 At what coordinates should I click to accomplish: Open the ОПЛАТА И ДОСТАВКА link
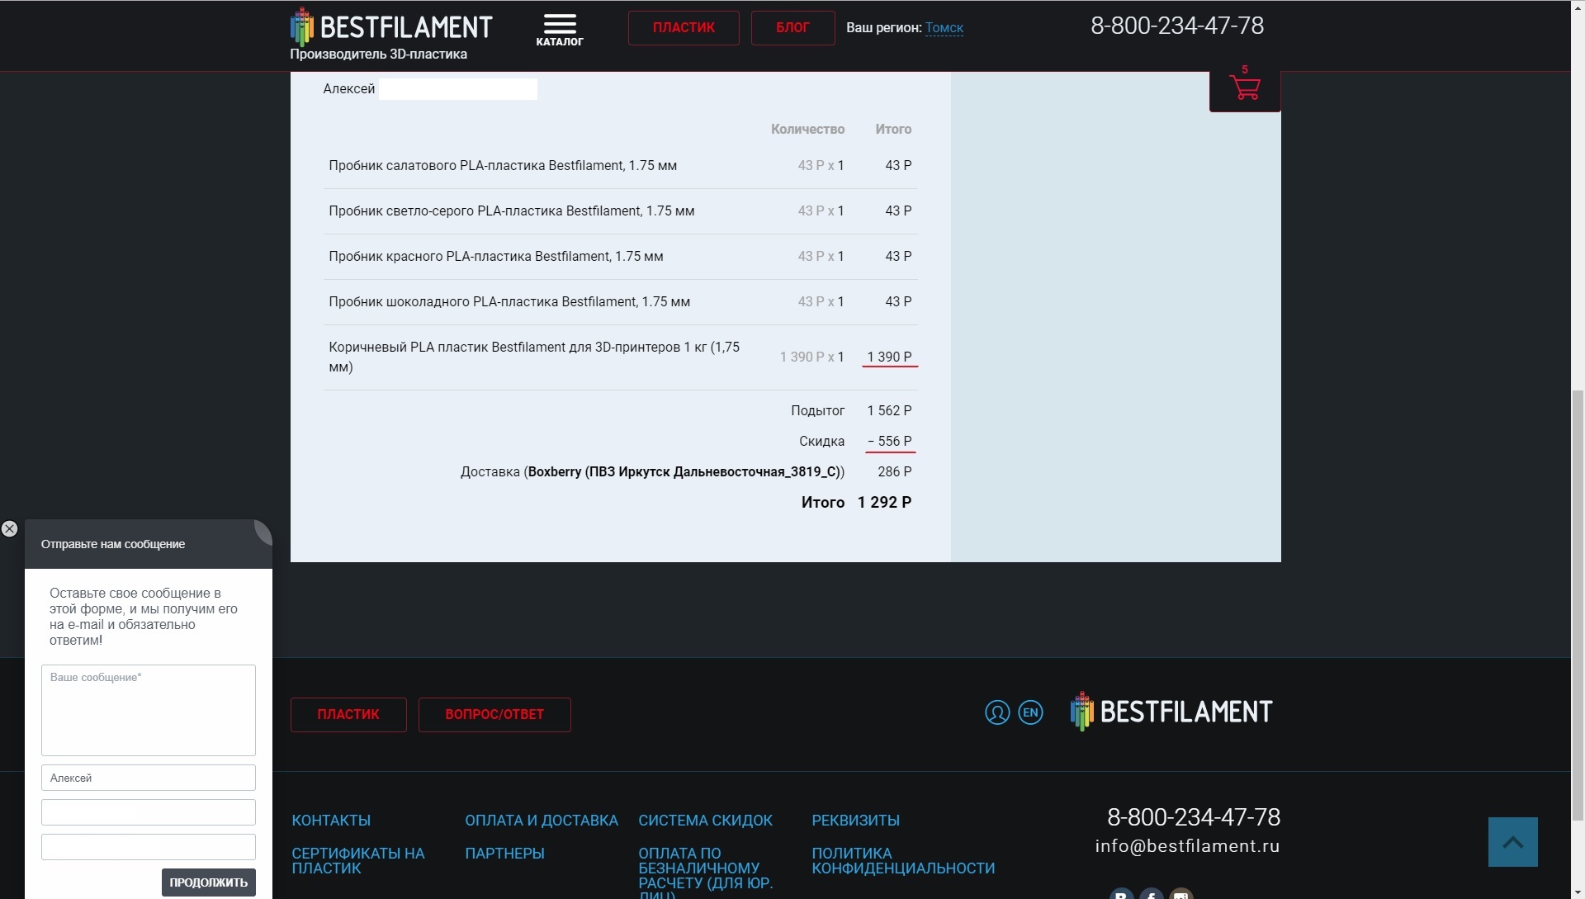click(x=541, y=821)
